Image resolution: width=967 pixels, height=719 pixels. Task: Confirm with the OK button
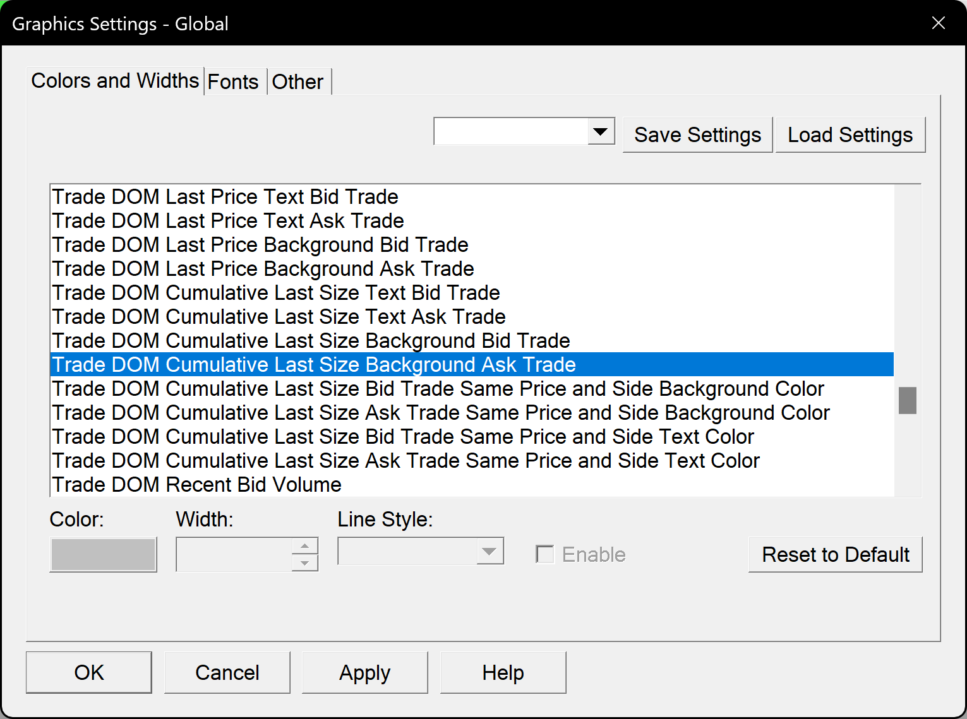click(89, 672)
